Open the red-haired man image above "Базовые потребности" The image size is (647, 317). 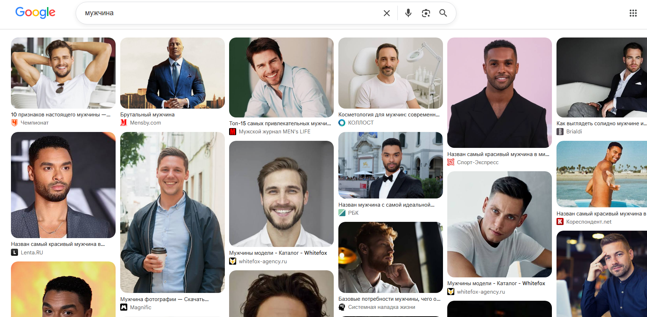coord(391,257)
